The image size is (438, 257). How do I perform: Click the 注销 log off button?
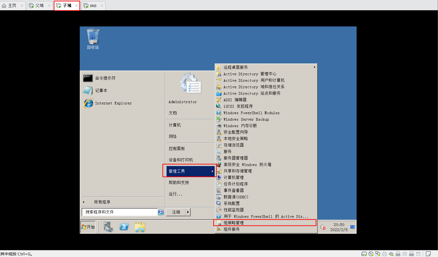click(x=176, y=212)
